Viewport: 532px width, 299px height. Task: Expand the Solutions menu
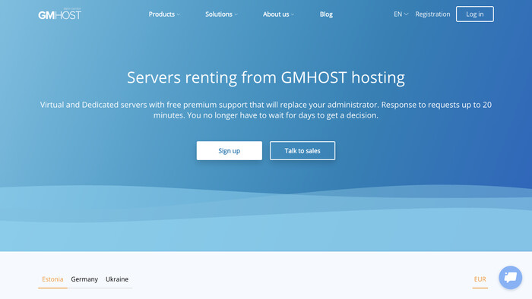(221, 14)
